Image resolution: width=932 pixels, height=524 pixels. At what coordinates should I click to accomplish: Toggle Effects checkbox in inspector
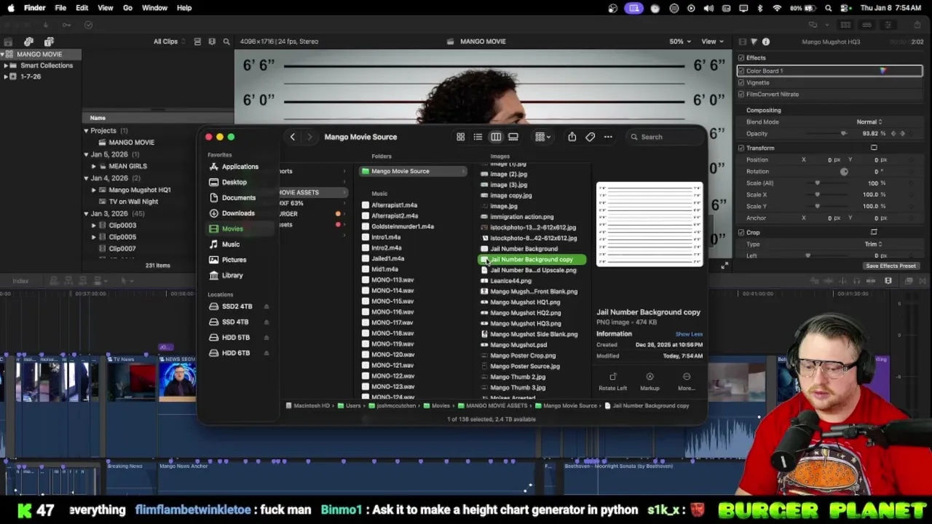(741, 57)
